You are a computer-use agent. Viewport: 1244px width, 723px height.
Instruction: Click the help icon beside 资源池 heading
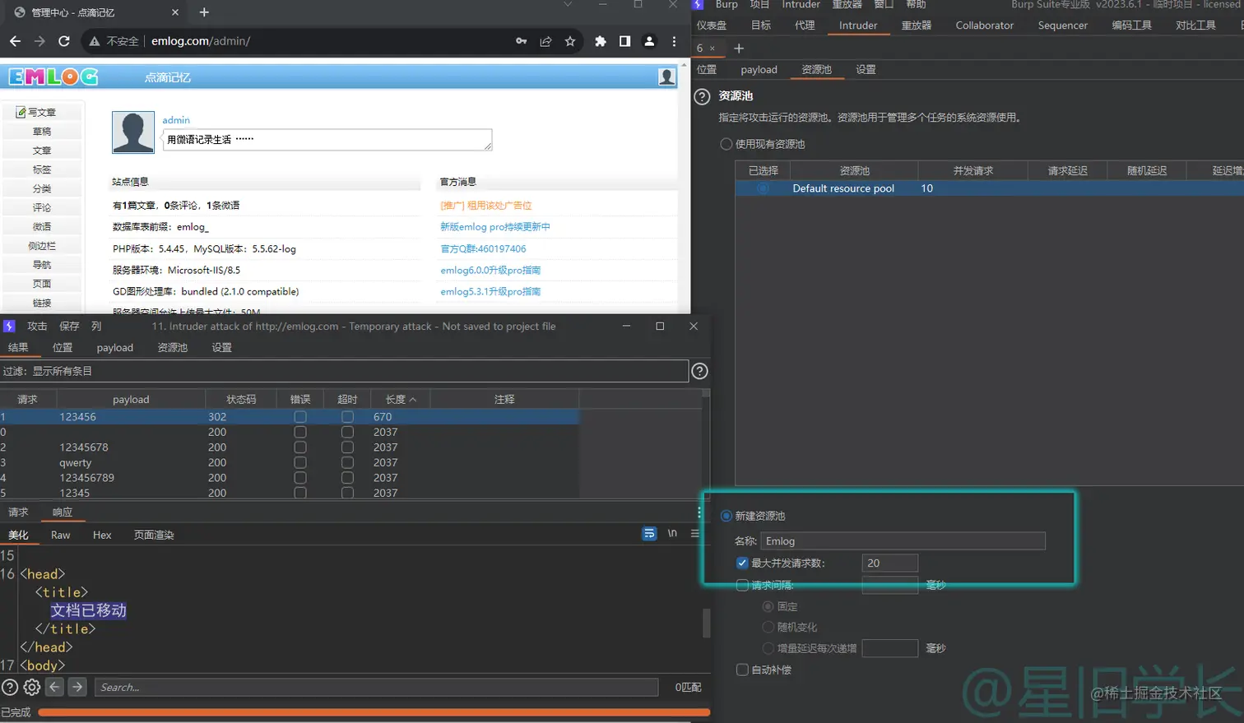pyautogui.click(x=702, y=96)
